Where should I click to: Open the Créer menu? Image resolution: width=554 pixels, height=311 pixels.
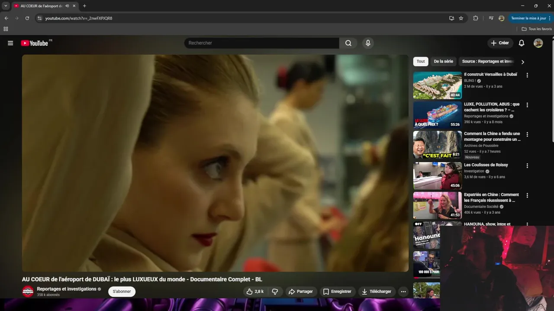500,43
